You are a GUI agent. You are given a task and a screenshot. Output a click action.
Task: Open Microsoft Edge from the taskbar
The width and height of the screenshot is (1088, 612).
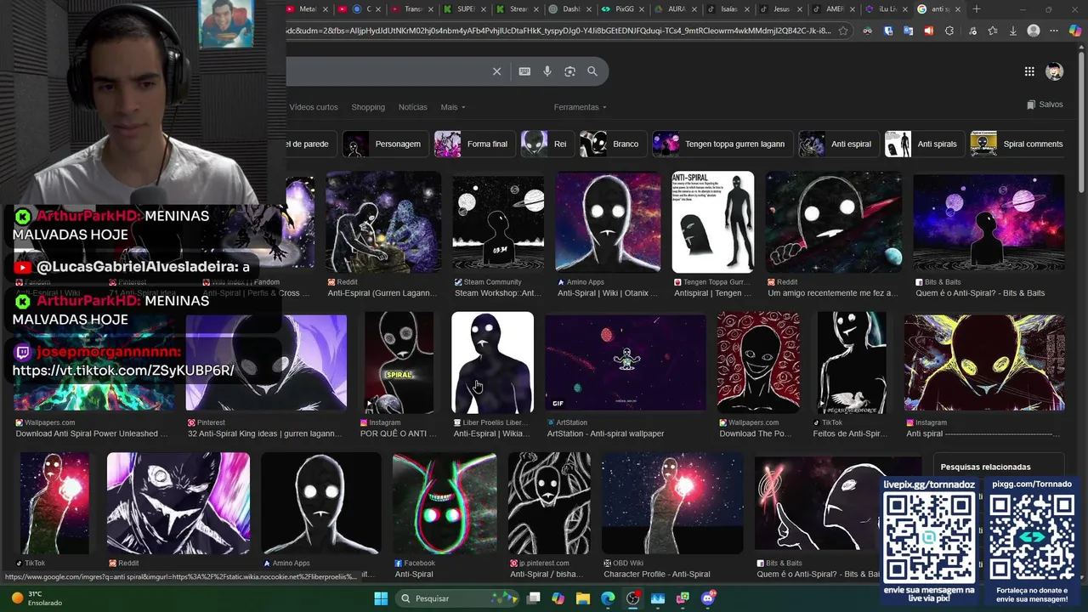pos(608,598)
